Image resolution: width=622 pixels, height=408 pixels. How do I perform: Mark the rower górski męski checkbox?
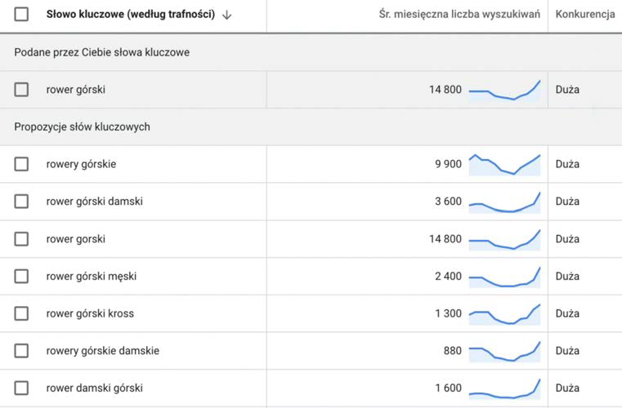pyautogui.click(x=21, y=277)
